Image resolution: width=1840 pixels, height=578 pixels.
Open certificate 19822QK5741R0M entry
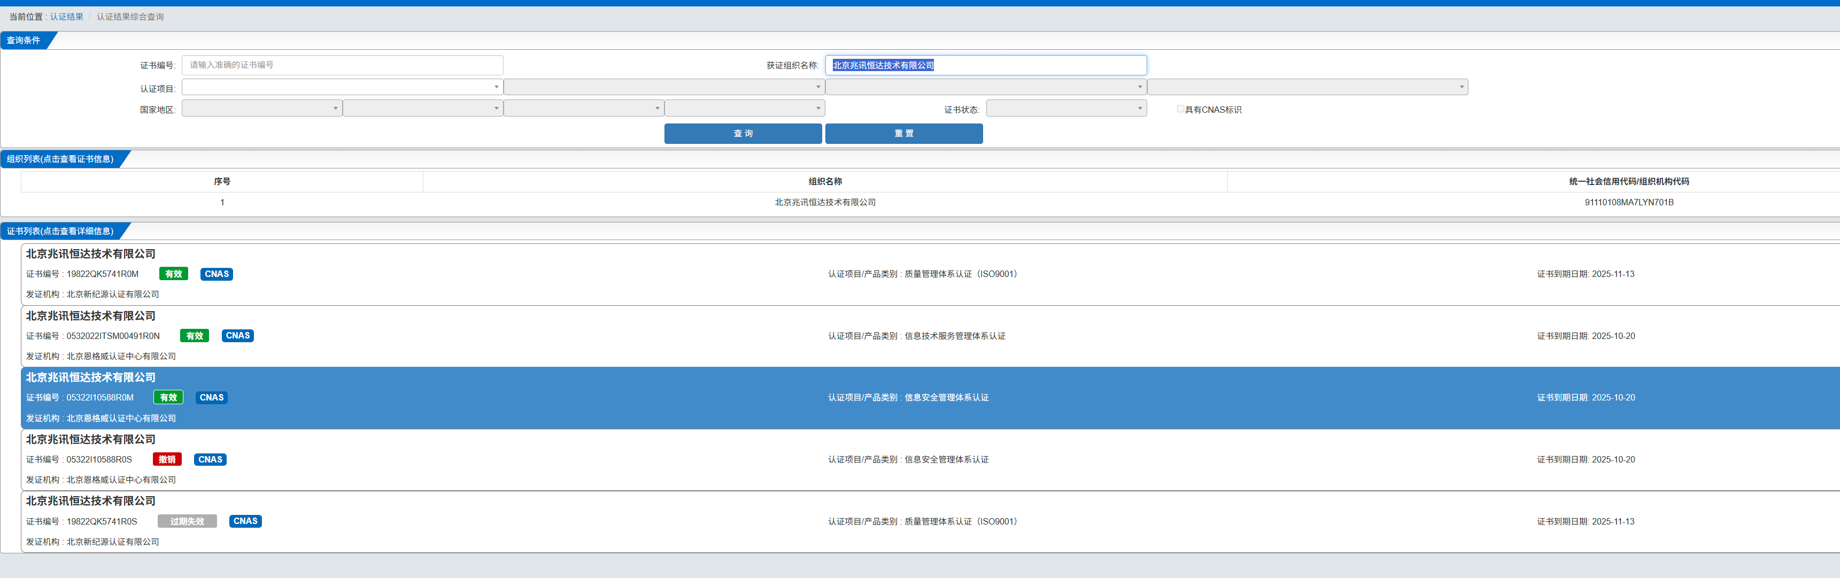930,274
